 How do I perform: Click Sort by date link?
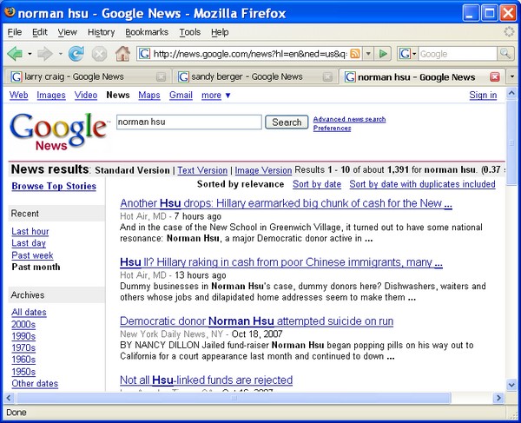point(317,184)
